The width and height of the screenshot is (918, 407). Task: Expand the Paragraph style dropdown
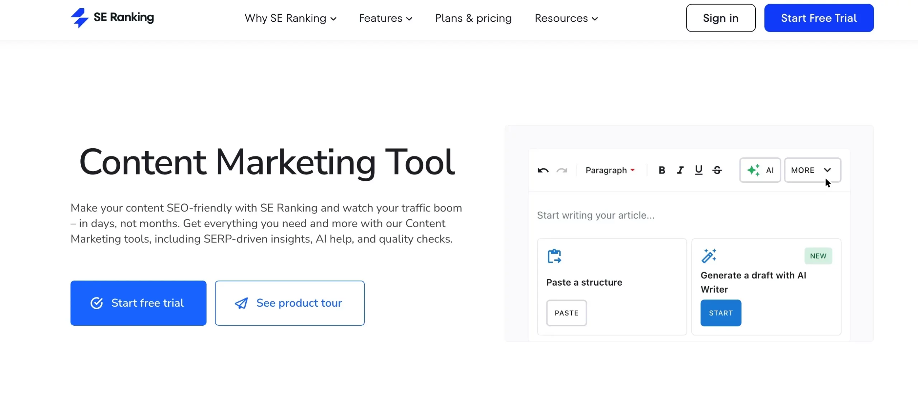[x=611, y=169]
